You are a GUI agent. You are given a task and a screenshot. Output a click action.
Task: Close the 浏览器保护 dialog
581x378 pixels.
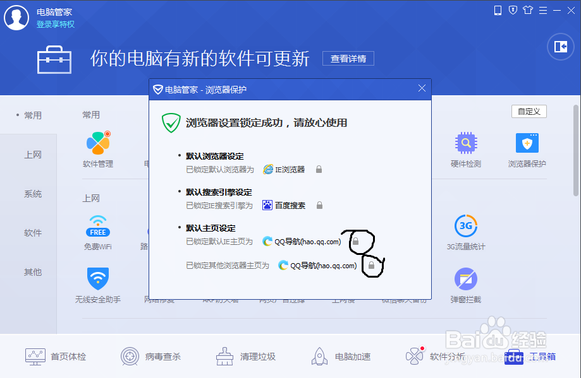pos(422,88)
